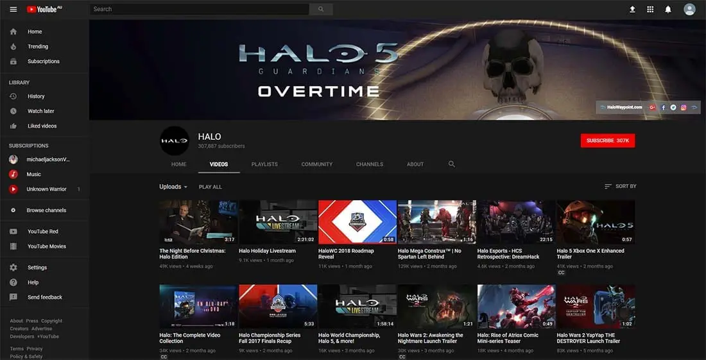706x360 pixels.
Task: Open HaloWC 2018 Roadmap Reveal thumbnail
Action: tap(357, 222)
